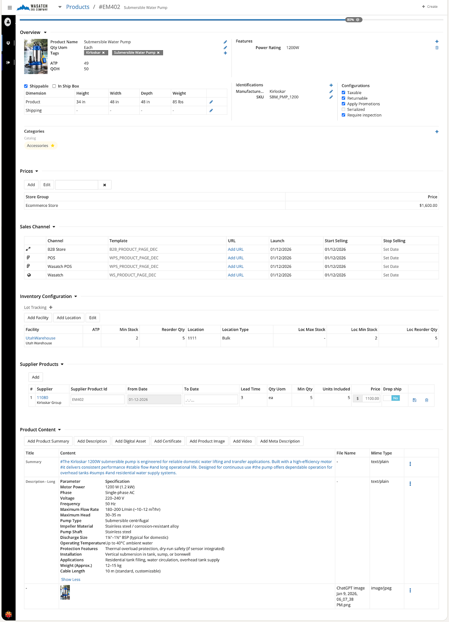The image size is (449, 622).
Task: Click the edit pencil beside Product Name
Action: point(225,42)
